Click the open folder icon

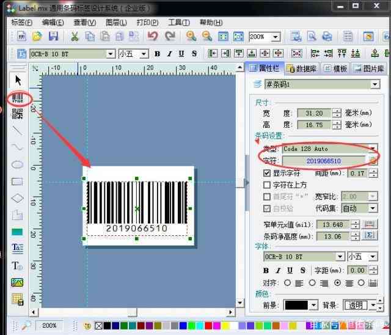coord(37,37)
